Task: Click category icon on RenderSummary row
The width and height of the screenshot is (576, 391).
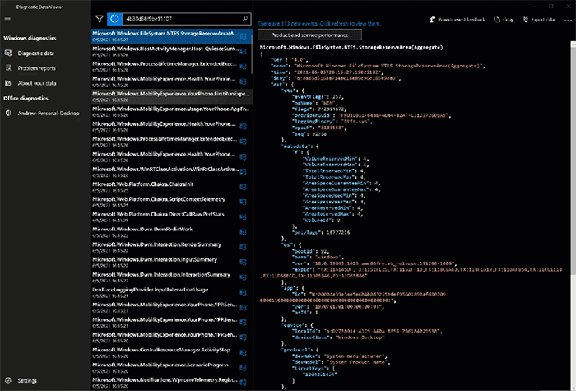Action: tap(243, 247)
